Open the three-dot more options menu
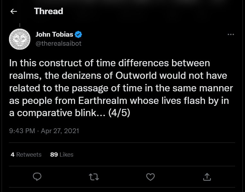 (231, 35)
